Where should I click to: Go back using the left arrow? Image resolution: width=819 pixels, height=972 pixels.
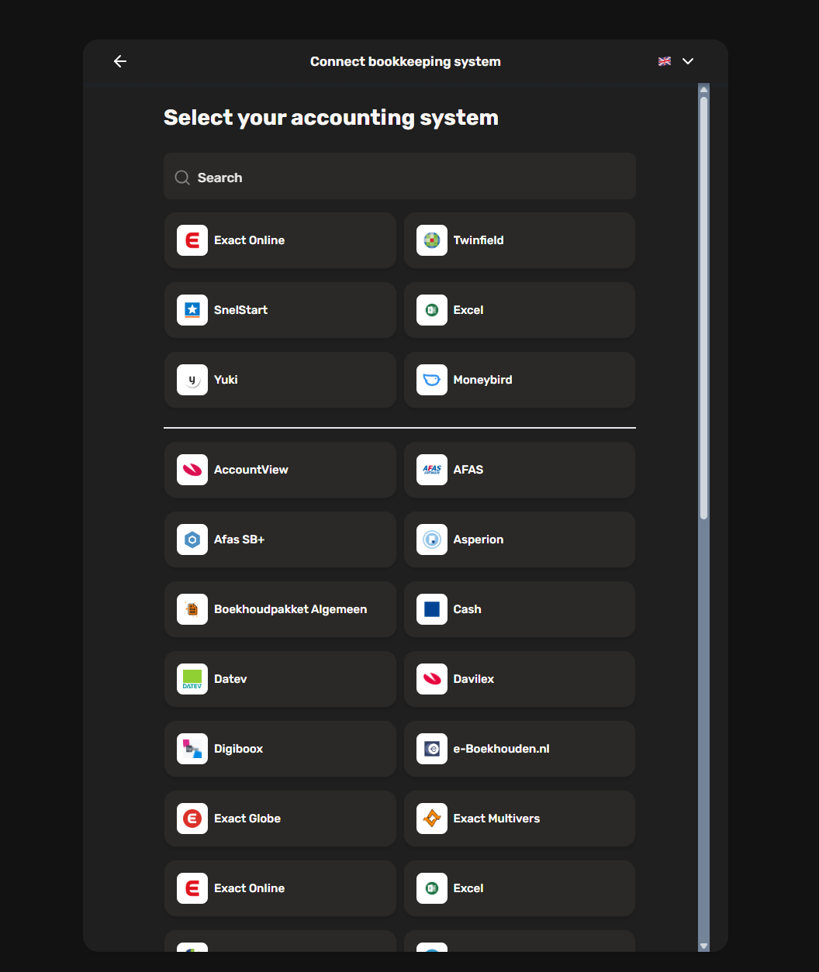pos(120,61)
